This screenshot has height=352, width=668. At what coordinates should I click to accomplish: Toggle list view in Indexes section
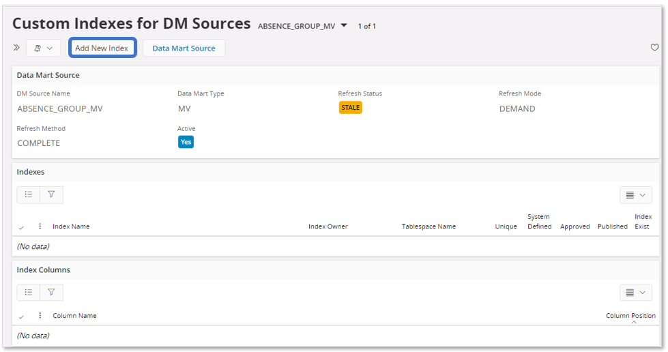pyautogui.click(x=29, y=194)
